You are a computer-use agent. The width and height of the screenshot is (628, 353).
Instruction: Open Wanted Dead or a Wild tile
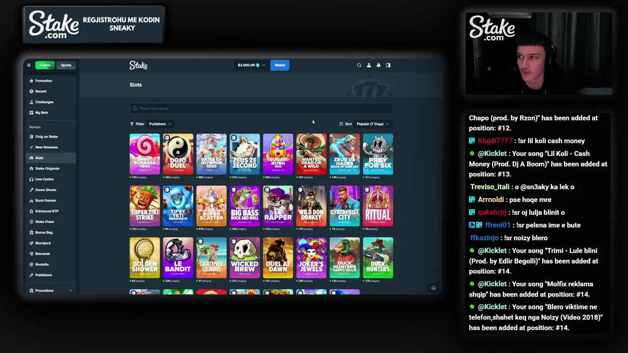coord(312,154)
